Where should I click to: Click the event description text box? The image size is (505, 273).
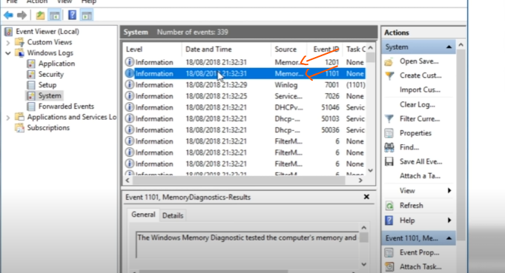pyautogui.click(x=248, y=245)
